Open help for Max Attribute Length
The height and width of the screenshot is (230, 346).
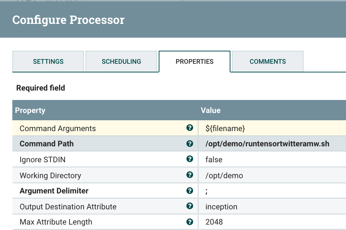[x=190, y=222]
